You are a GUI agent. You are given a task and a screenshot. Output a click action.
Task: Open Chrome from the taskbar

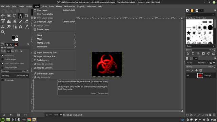tap(29, 120)
